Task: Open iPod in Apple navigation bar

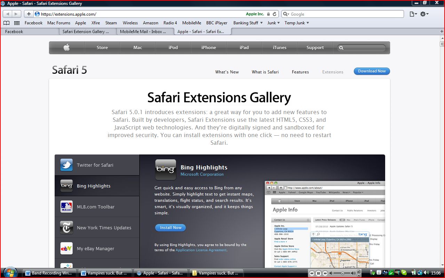Action: pyautogui.click(x=173, y=48)
